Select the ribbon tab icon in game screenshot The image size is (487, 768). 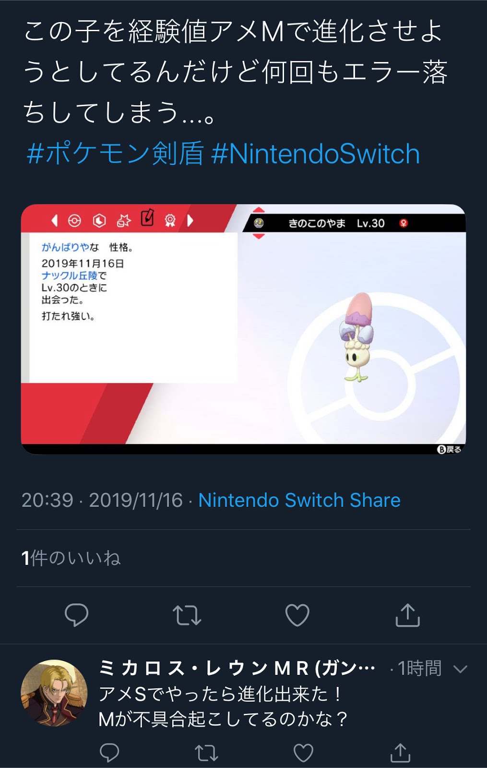point(170,220)
